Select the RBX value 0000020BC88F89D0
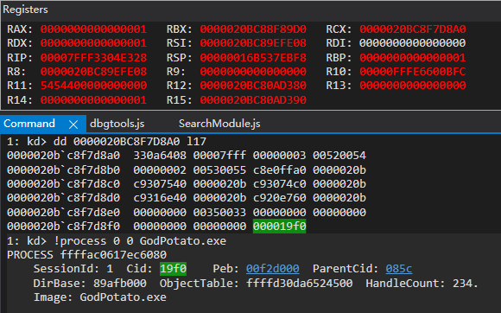The height and width of the screenshot is (313, 501). (253, 29)
